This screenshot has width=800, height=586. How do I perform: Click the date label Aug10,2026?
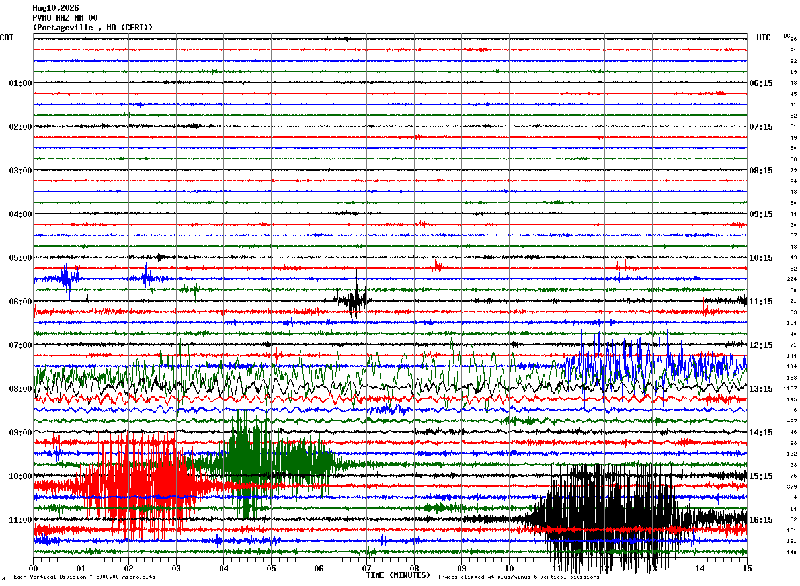[x=56, y=8]
